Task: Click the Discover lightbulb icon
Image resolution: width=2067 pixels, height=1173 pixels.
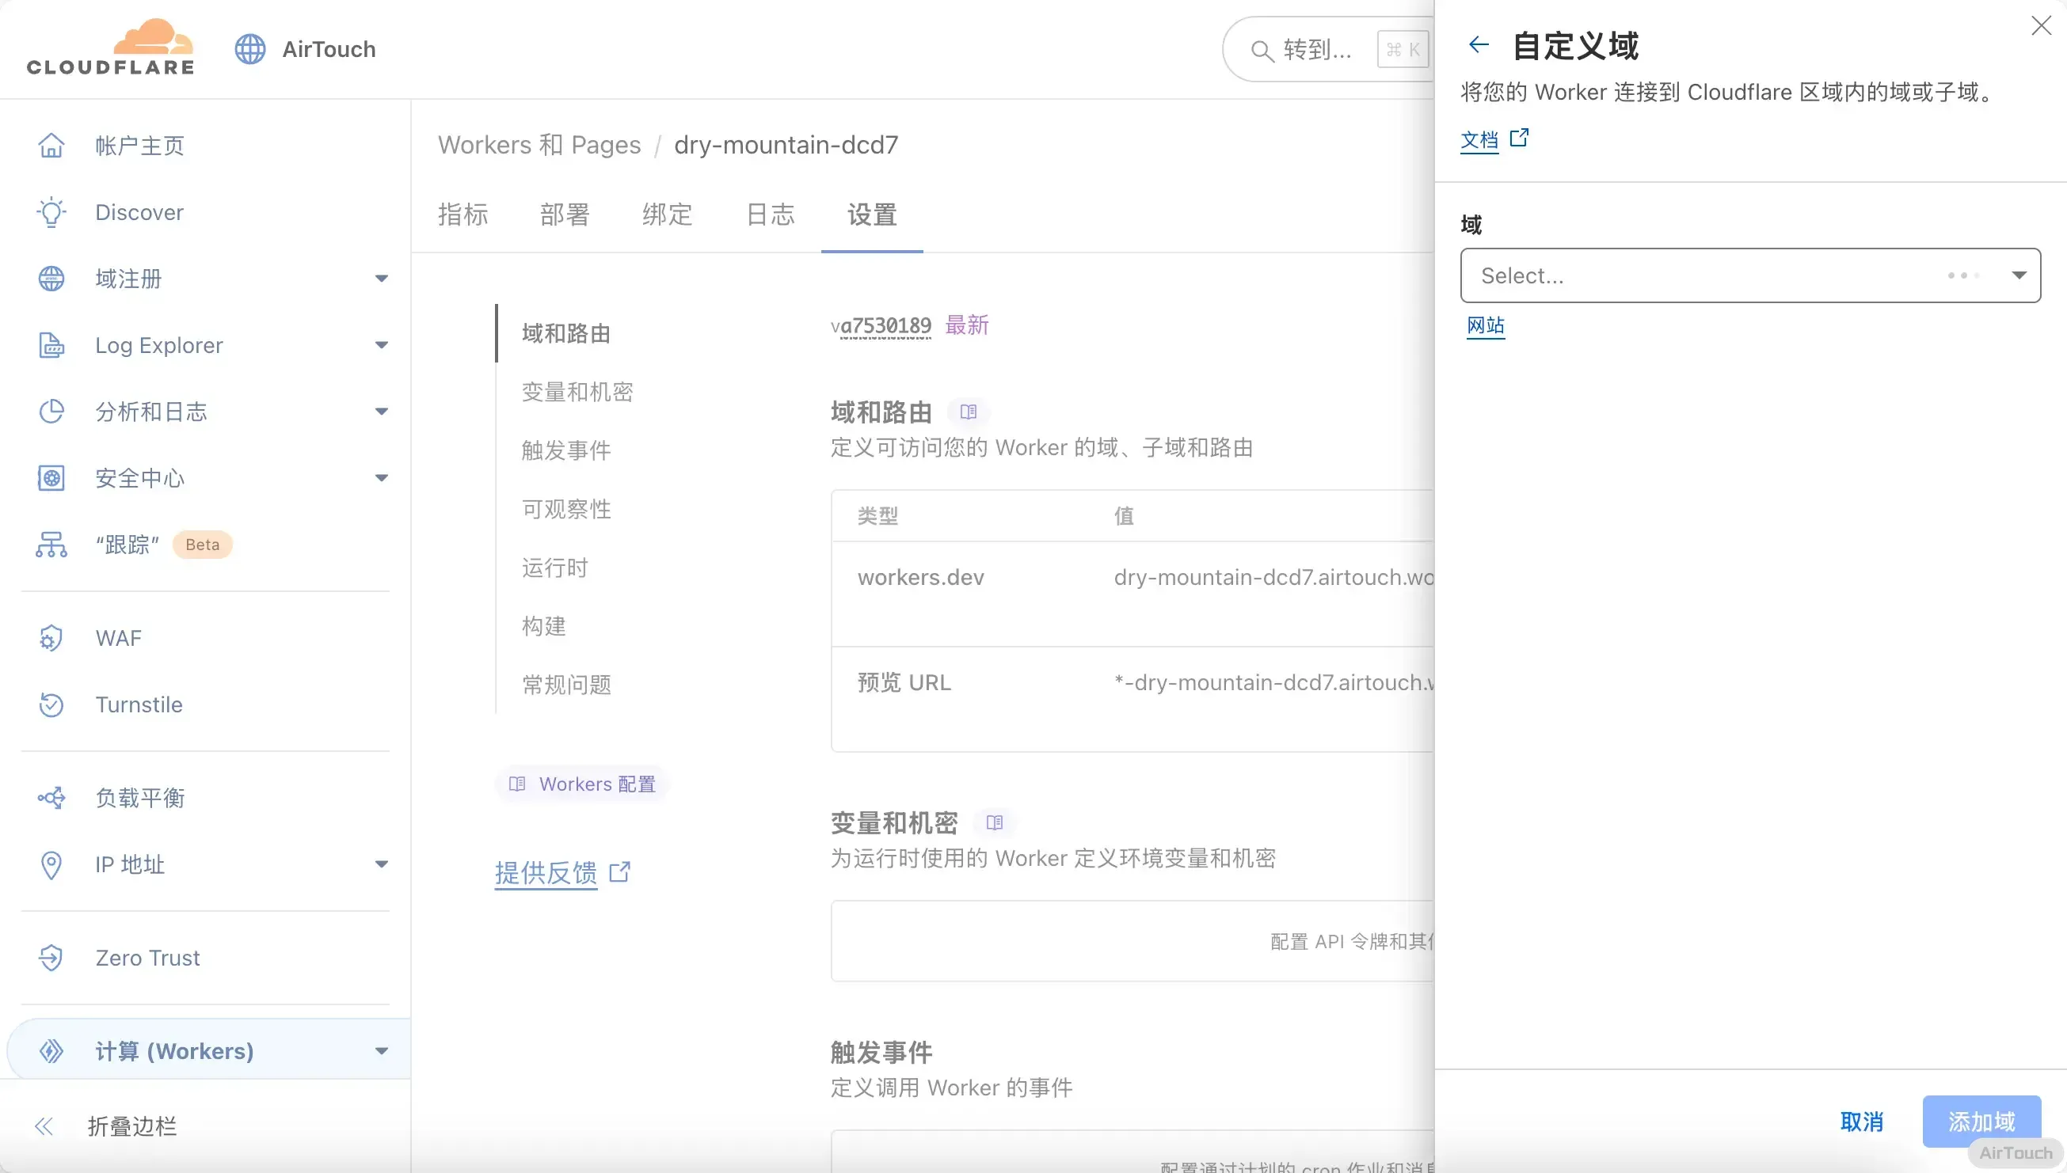Action: 51,213
